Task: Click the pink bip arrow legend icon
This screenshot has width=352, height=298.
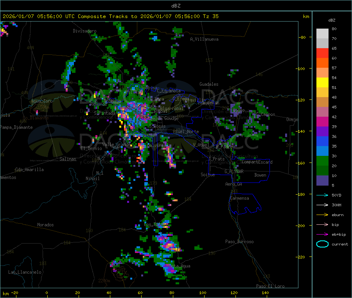Action: pos(322,224)
